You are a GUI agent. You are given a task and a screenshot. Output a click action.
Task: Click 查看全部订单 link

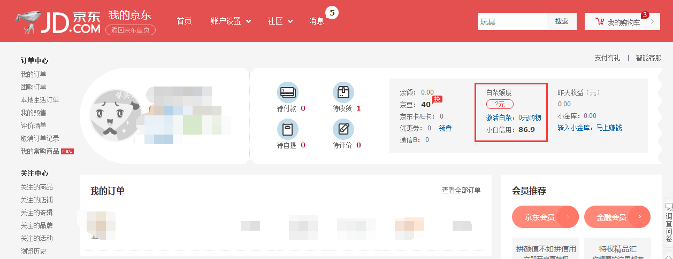pyautogui.click(x=461, y=190)
